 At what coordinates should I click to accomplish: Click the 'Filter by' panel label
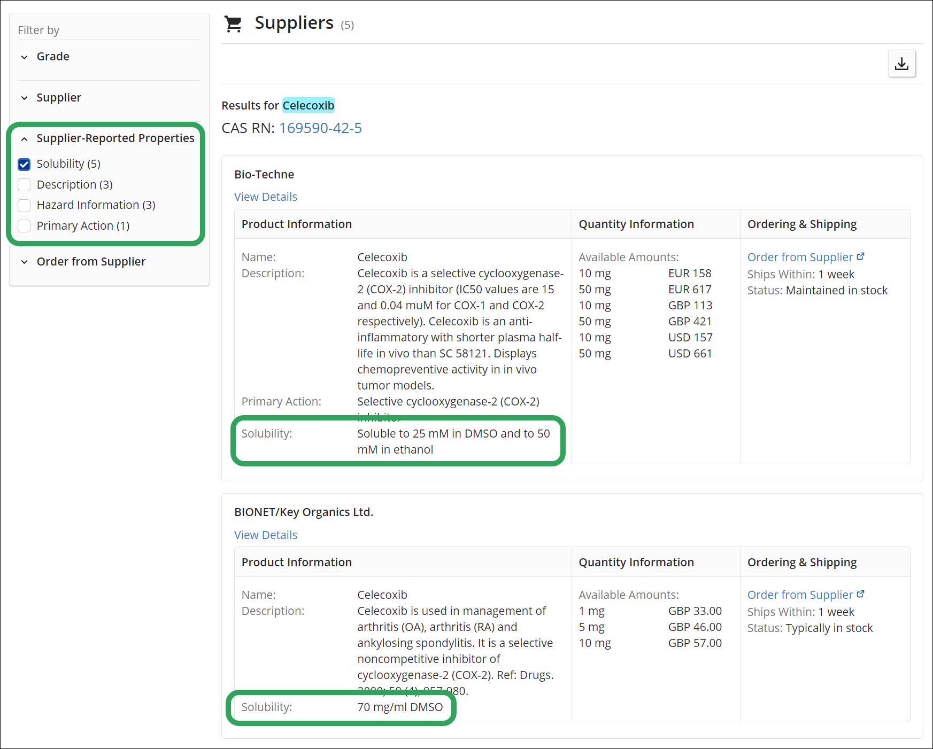tap(38, 30)
